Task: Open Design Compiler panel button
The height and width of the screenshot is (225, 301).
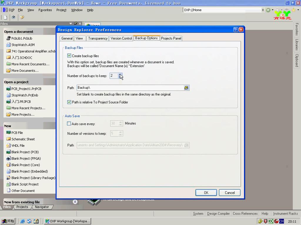Action: pyautogui.click(x=218, y=214)
